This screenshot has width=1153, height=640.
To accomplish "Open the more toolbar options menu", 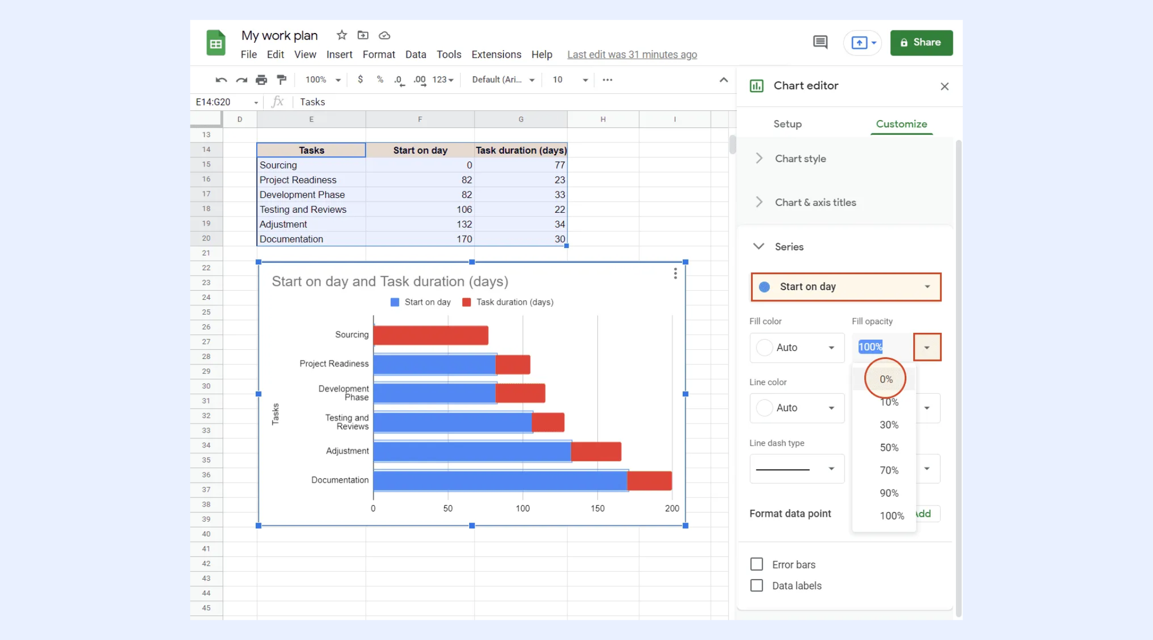I will tap(607, 80).
